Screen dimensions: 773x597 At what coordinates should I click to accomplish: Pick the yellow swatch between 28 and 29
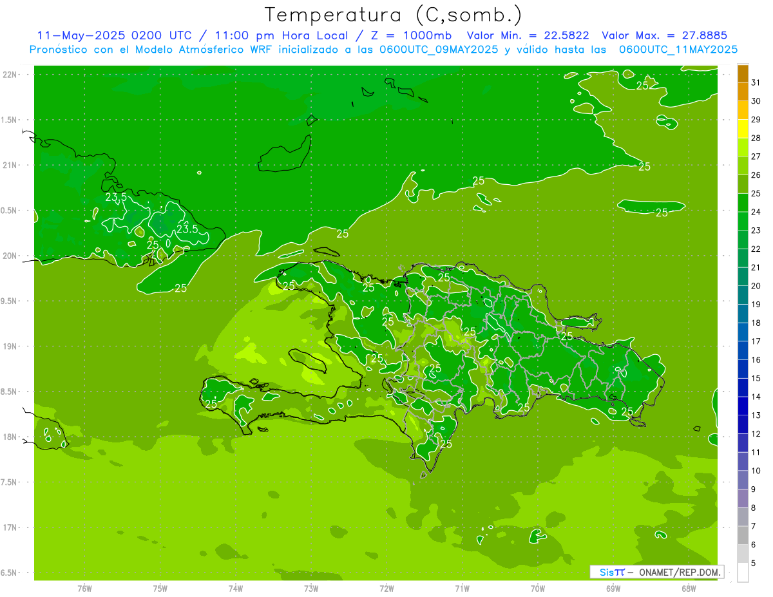tap(743, 129)
